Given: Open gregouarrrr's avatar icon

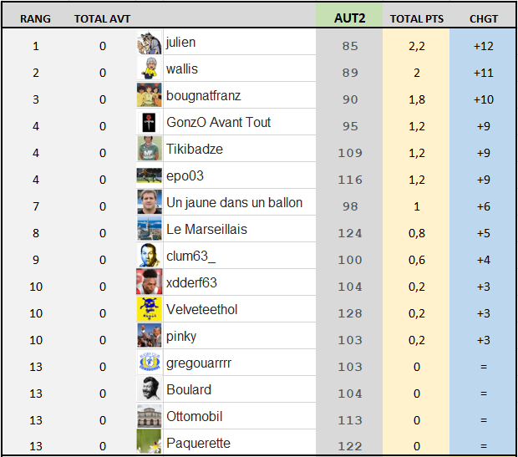Looking at the screenshot, I should [x=150, y=363].
